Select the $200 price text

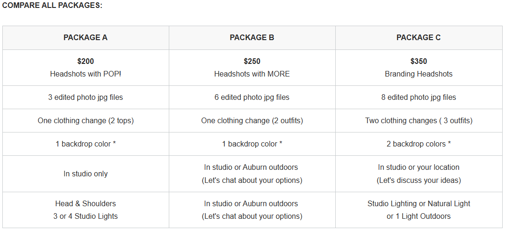click(x=86, y=61)
